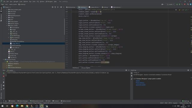Viewport: 192px width, 108px height.
Task: Open the Help menu
Action: 55,1
